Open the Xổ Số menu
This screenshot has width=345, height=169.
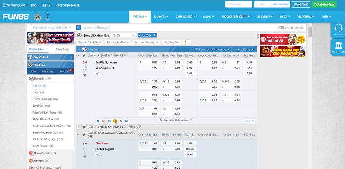tap(285, 17)
